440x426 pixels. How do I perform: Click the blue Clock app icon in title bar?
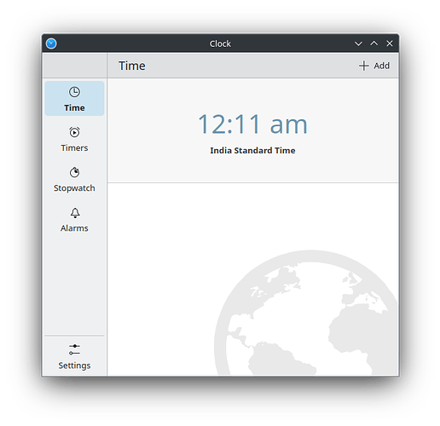point(51,43)
